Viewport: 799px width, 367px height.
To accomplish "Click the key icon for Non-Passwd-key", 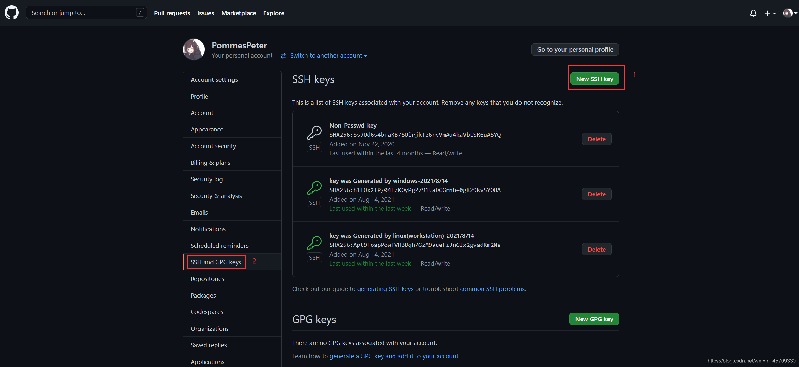I will (314, 132).
